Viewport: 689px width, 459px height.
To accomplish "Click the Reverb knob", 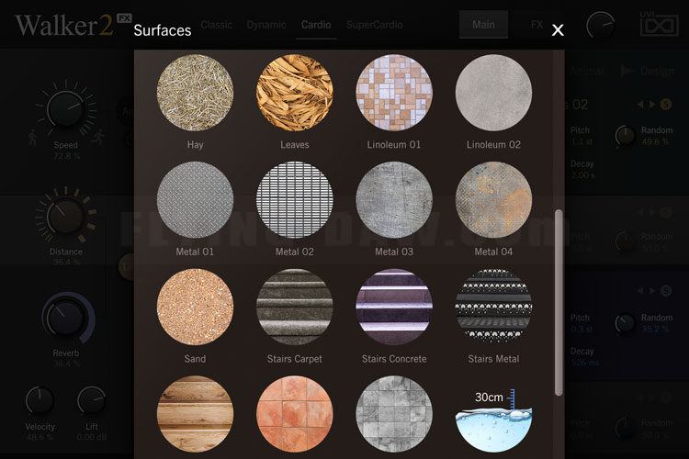I will tap(66, 319).
